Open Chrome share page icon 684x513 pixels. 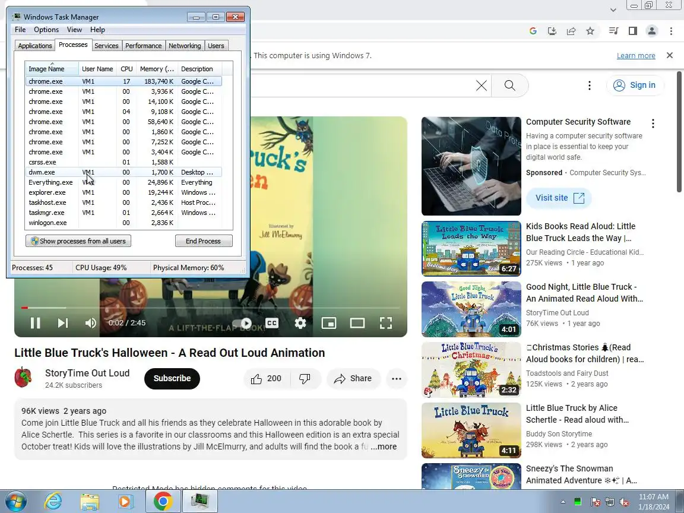pos(571,31)
